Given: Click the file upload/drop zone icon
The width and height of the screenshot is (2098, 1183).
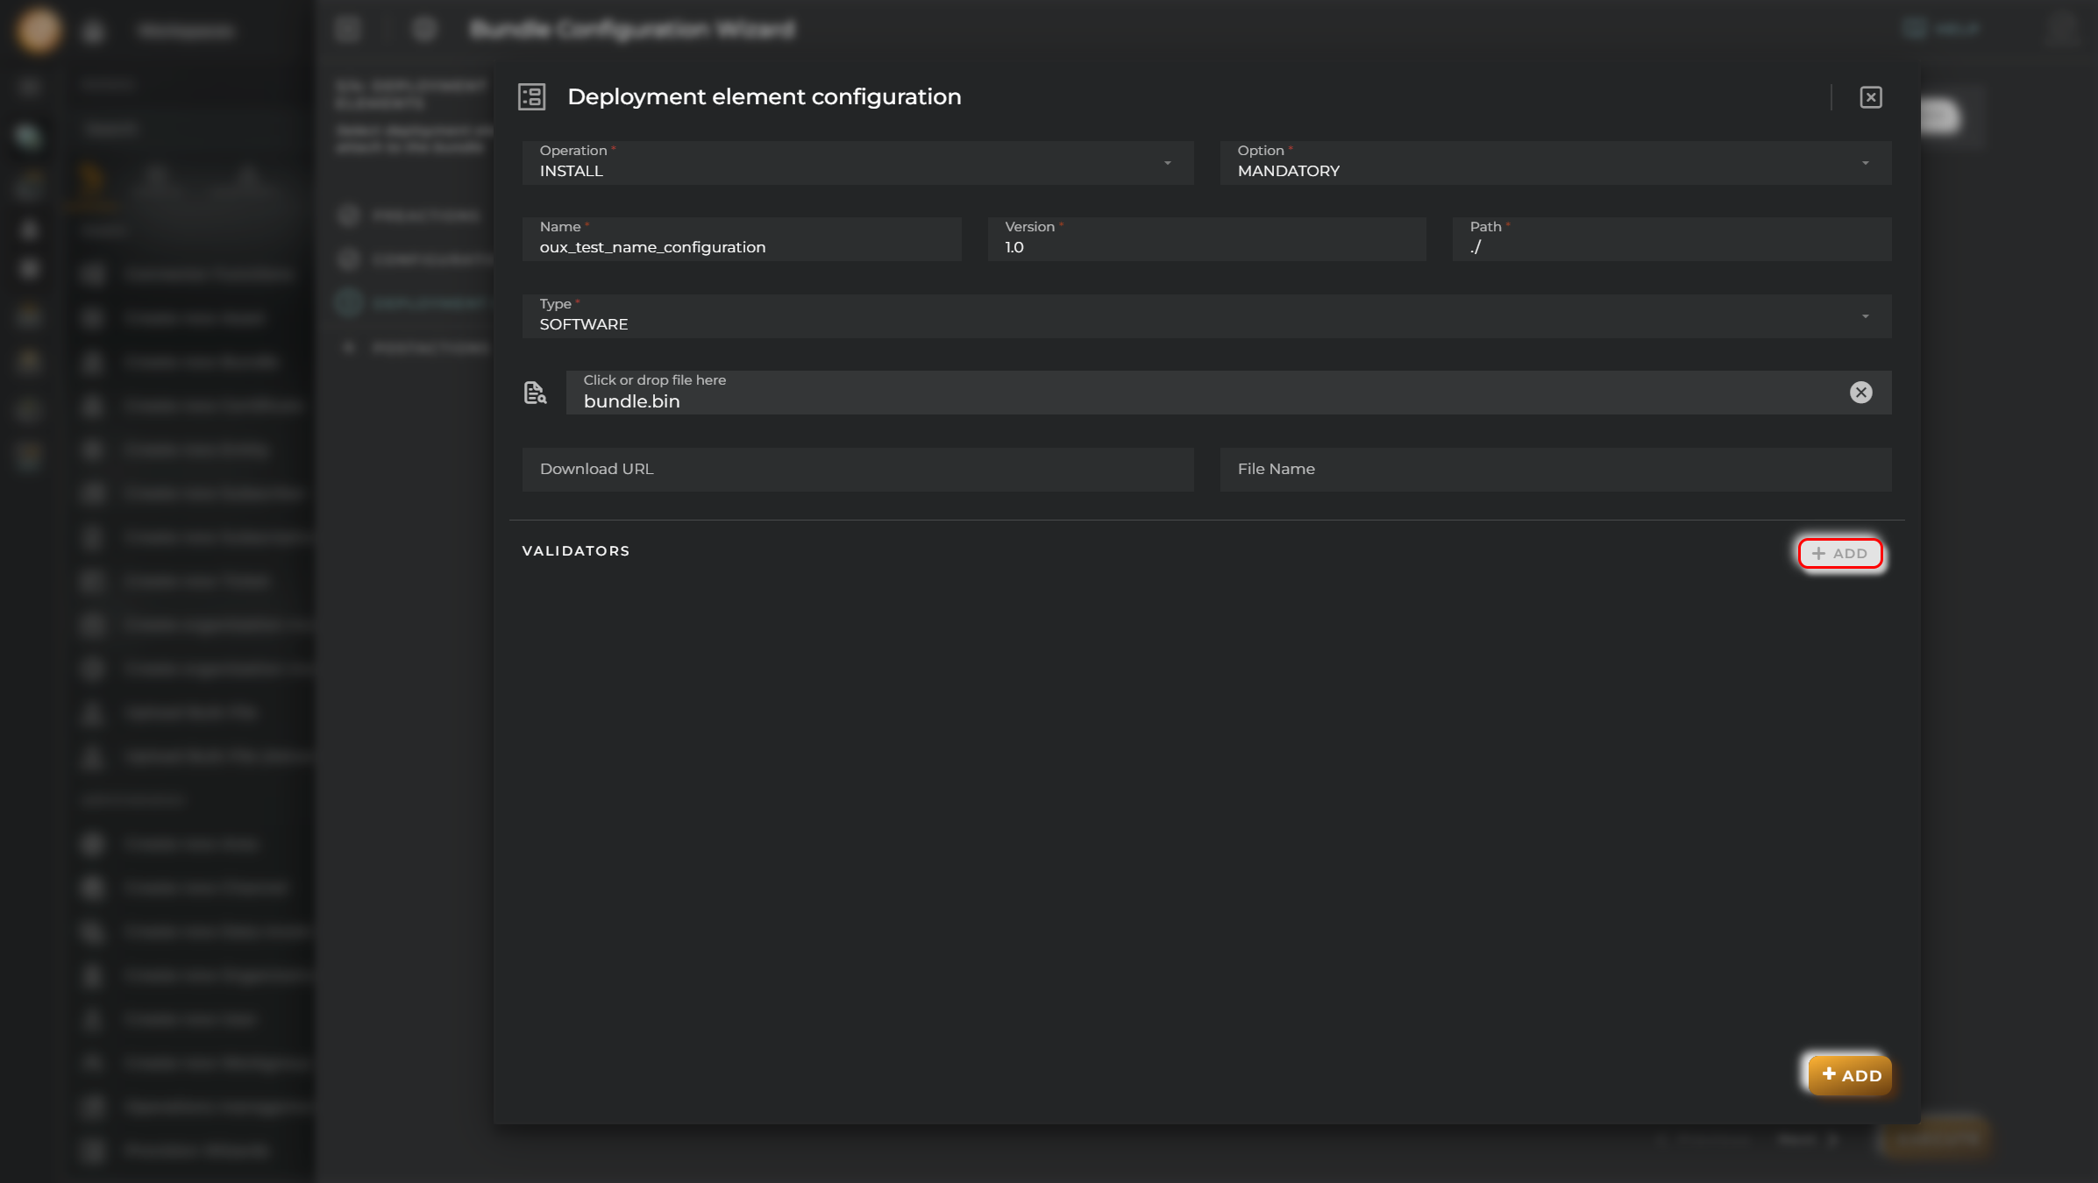Looking at the screenshot, I should click(x=535, y=392).
